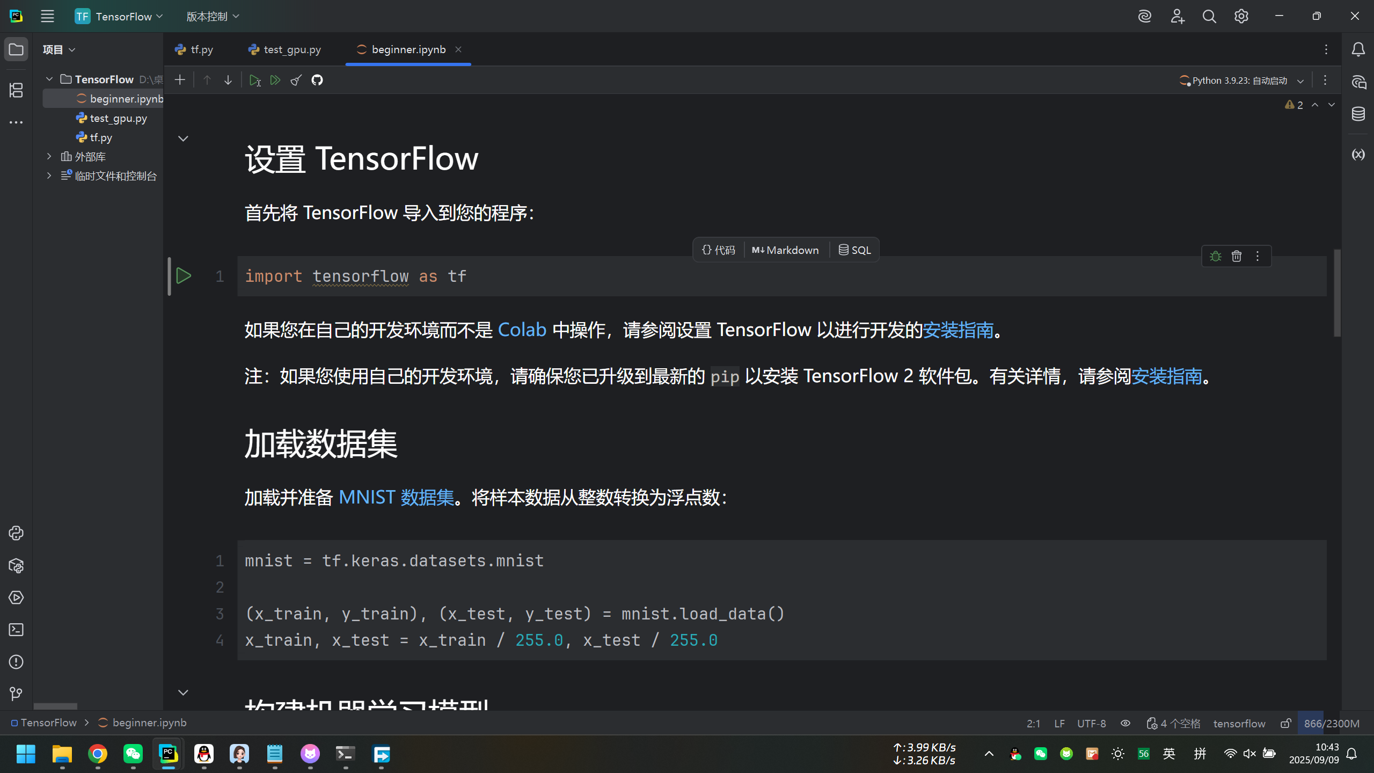Image resolution: width=1374 pixels, height=773 pixels.
Task: Add a new notebook cell
Action: tap(180, 79)
